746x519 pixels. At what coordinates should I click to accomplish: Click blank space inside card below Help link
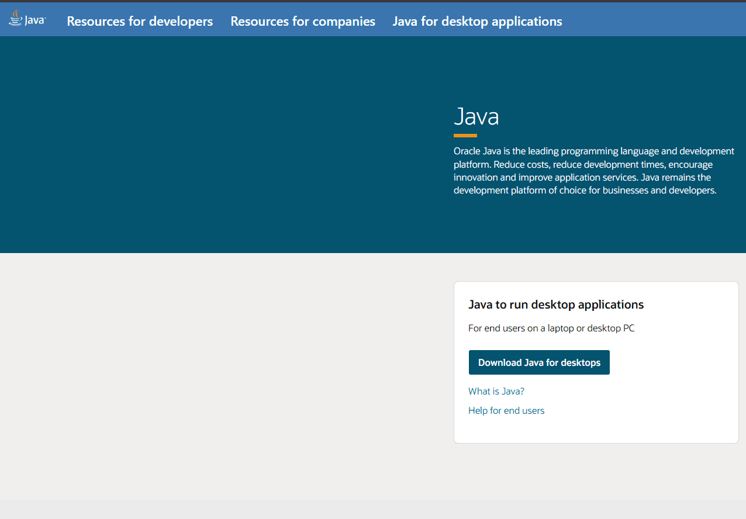pos(596,430)
